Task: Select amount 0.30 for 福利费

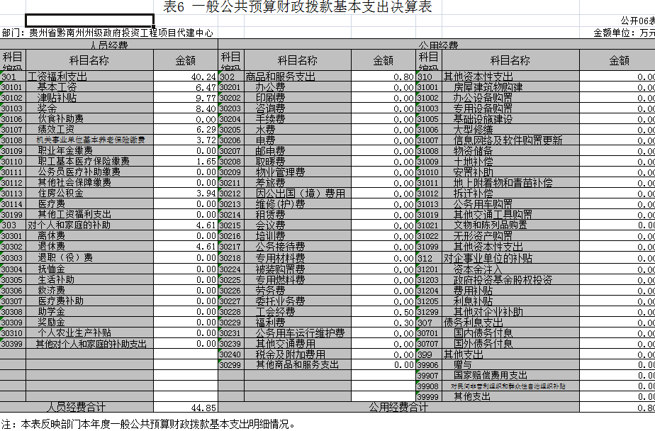Action: [x=384, y=323]
